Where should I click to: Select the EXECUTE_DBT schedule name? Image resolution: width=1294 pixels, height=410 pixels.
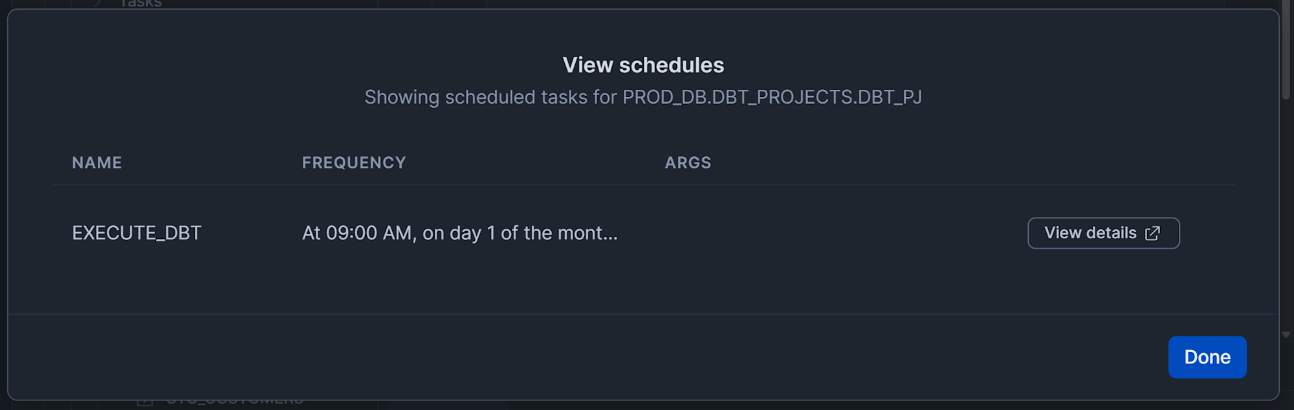(137, 233)
